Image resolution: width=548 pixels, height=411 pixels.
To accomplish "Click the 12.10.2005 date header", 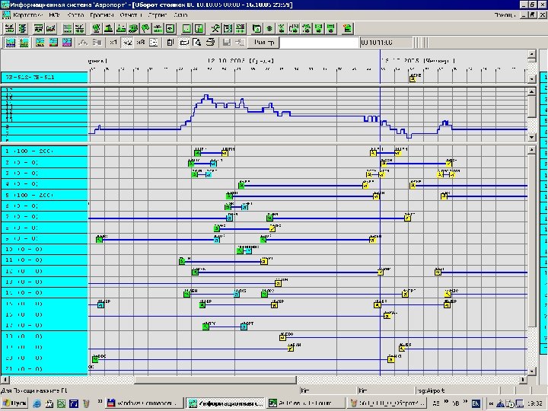I will pos(241,61).
